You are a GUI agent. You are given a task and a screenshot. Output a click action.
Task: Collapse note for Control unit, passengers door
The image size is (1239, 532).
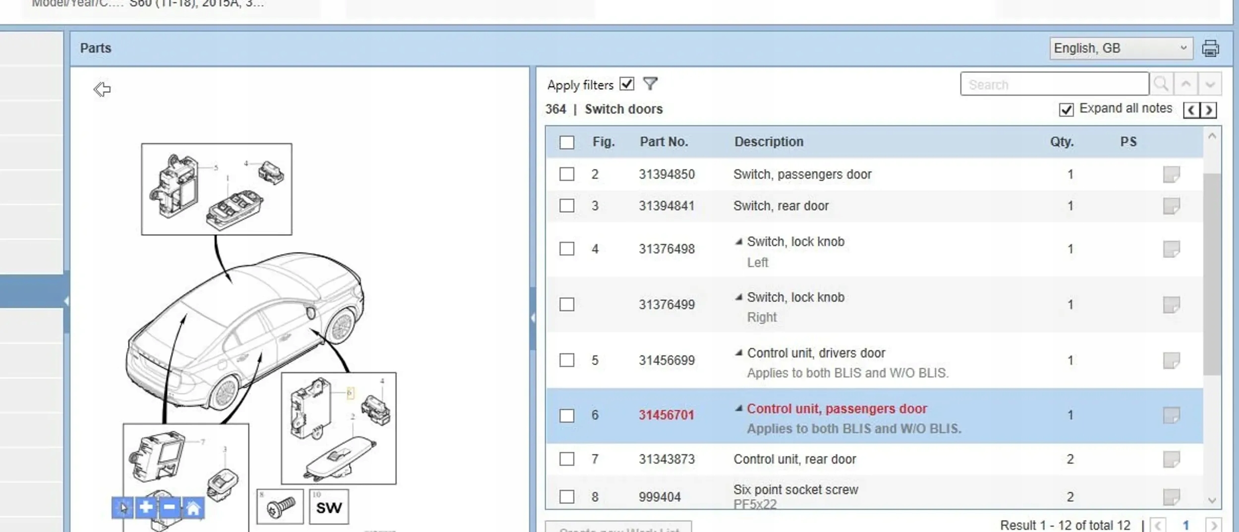(x=738, y=408)
